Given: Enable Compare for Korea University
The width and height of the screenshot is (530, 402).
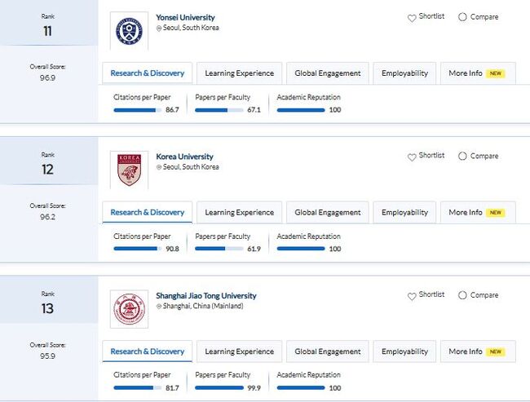Looking at the screenshot, I should coord(463,157).
